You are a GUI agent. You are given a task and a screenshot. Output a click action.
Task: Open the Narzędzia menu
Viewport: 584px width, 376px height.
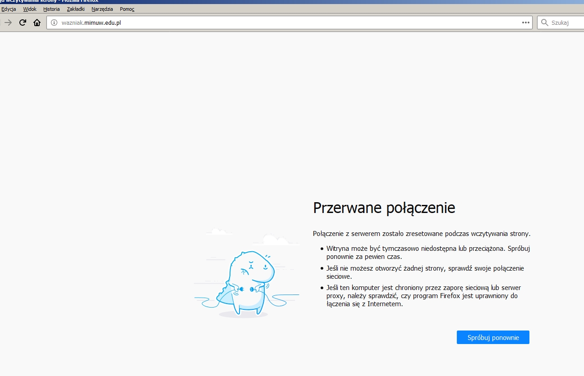[102, 9]
